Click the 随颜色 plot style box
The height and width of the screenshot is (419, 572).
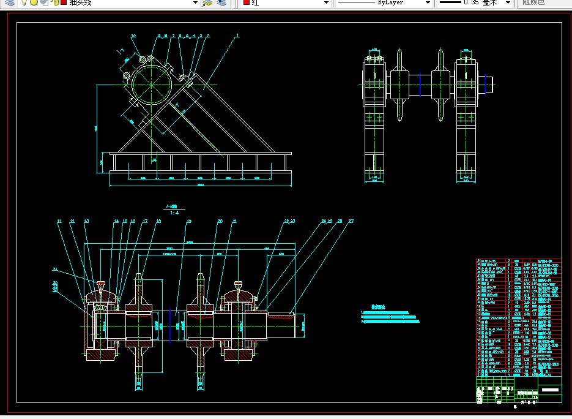click(x=543, y=2)
